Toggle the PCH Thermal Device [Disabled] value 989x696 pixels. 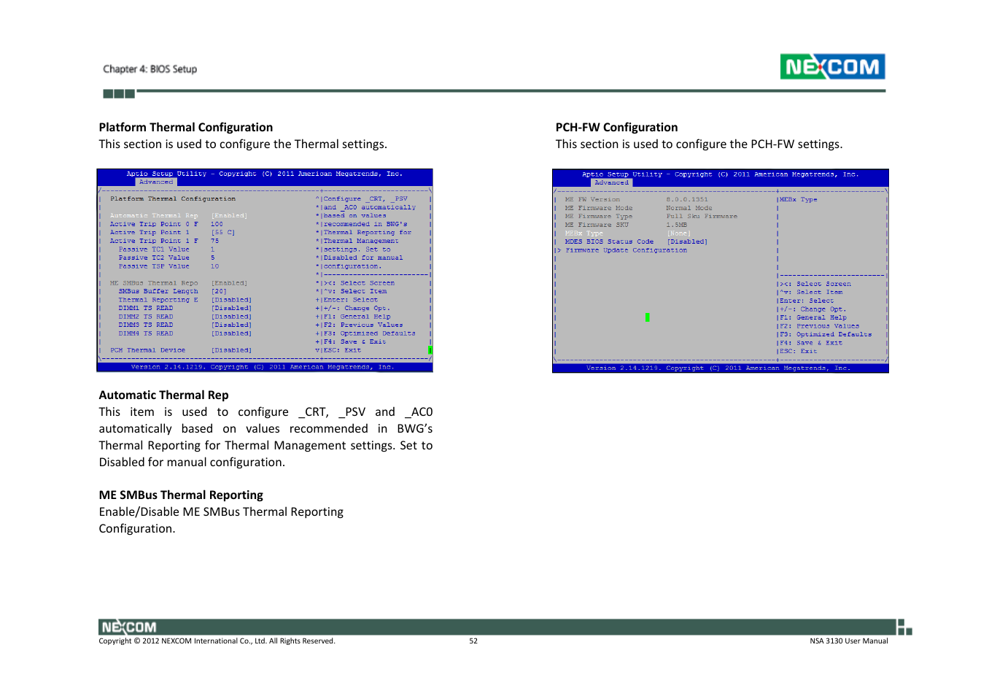[x=232, y=350]
